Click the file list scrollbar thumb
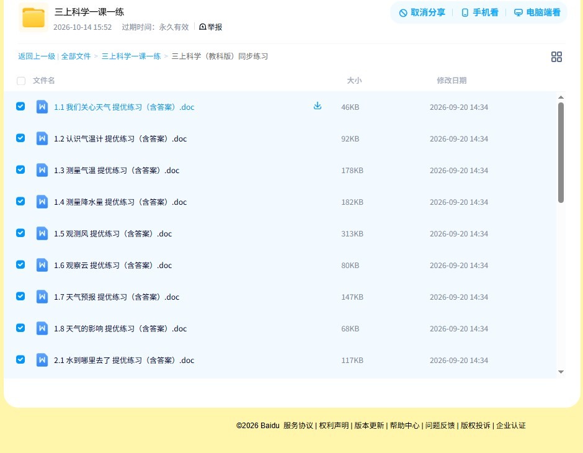This screenshot has width=583, height=453. [561, 153]
